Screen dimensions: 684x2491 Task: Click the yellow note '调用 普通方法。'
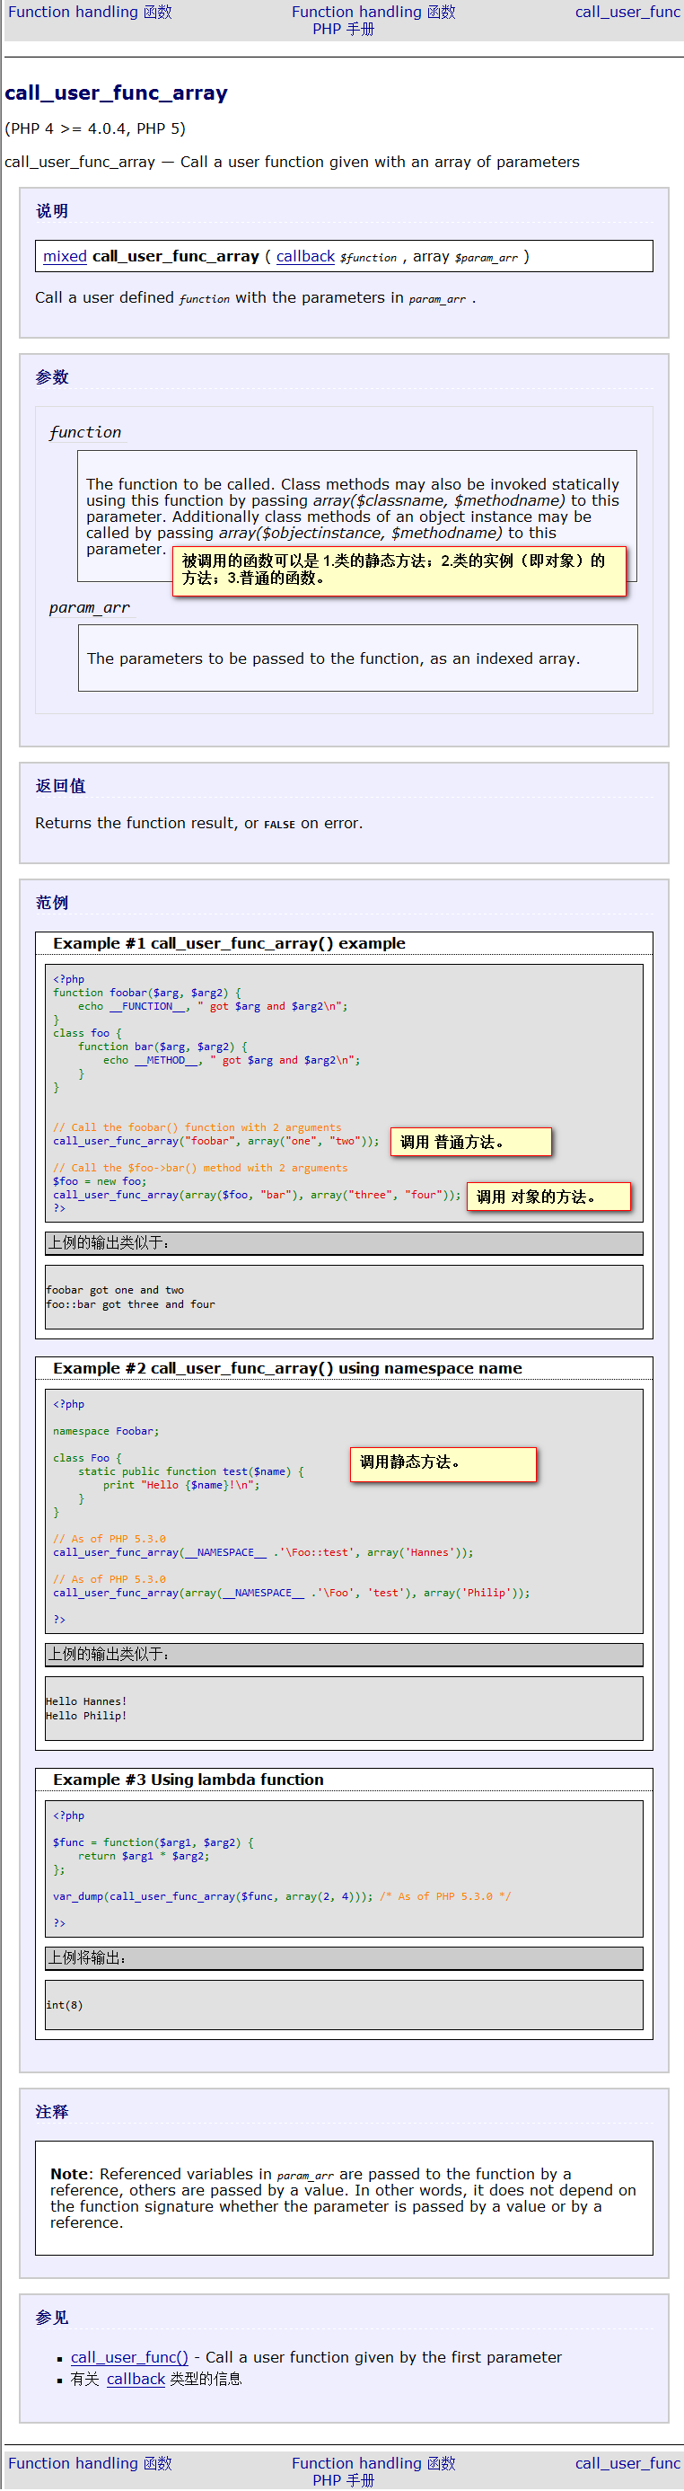pyautogui.click(x=470, y=1142)
